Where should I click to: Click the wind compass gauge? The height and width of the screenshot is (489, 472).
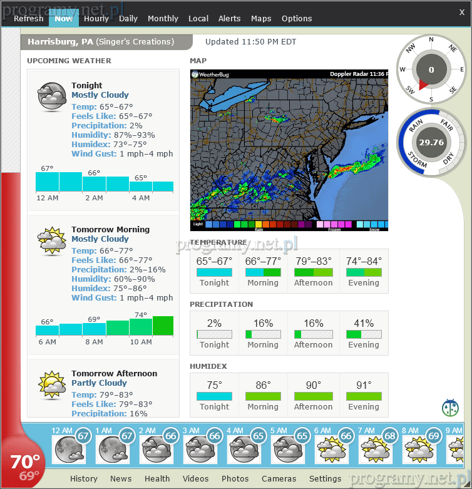click(x=431, y=69)
